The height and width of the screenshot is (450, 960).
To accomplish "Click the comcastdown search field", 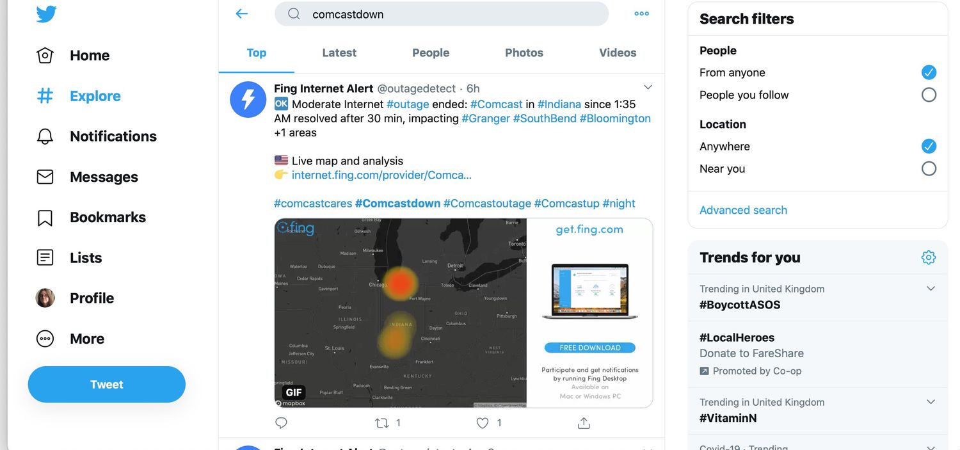I will pos(448,14).
